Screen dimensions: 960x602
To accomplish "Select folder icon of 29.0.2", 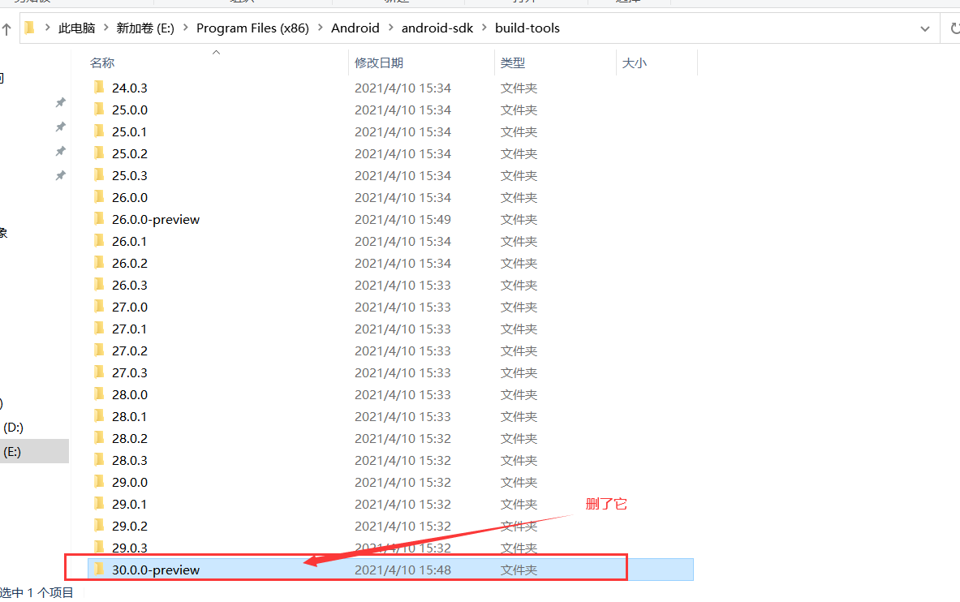I will (x=99, y=526).
